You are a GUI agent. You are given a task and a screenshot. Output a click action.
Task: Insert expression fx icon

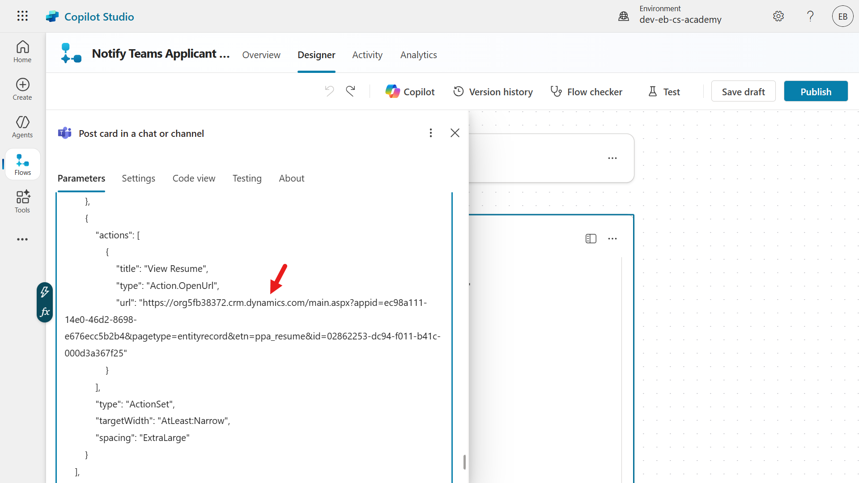[45, 312]
